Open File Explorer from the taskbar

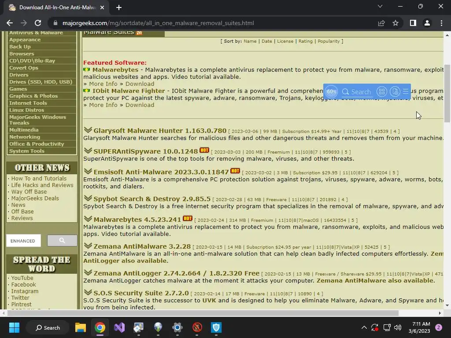(81, 327)
